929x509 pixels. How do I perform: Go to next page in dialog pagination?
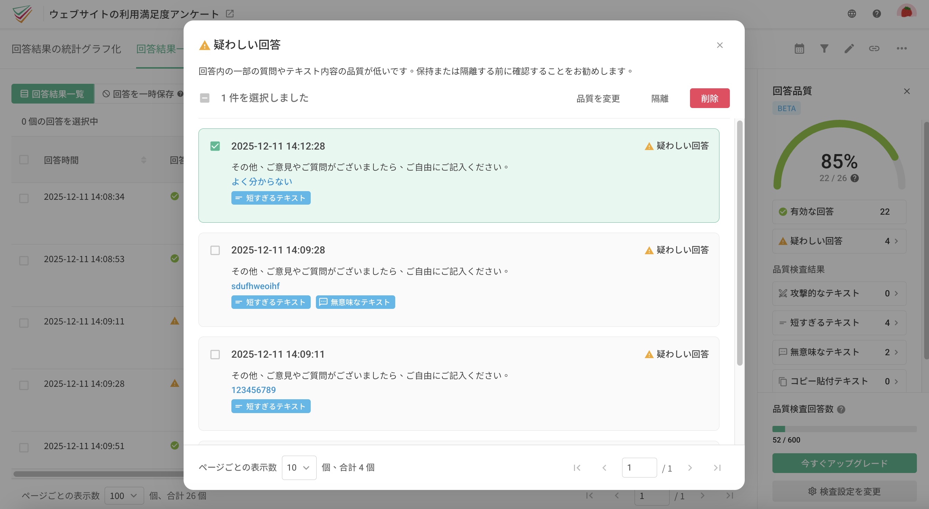pos(690,467)
